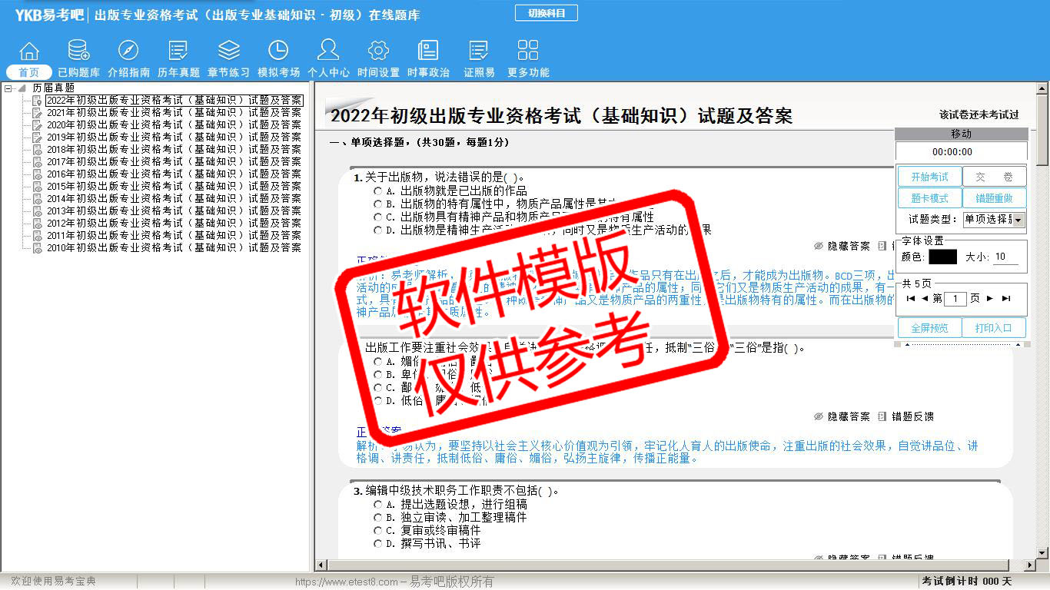Open the 历年真题 toolbar item
Viewport: 1050px width, 590px height.
pos(178,58)
